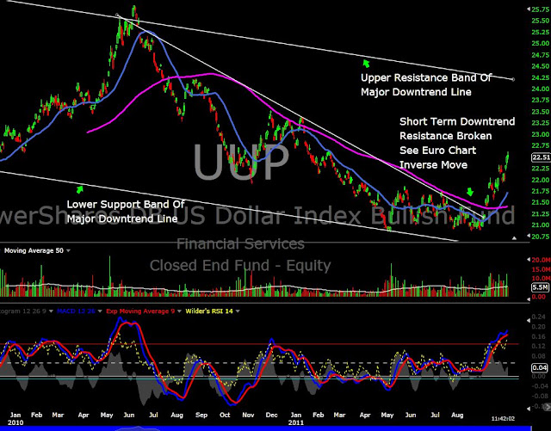This screenshot has height=431, width=551.
Task: Click the current price tag 22.51
Action: pos(542,157)
